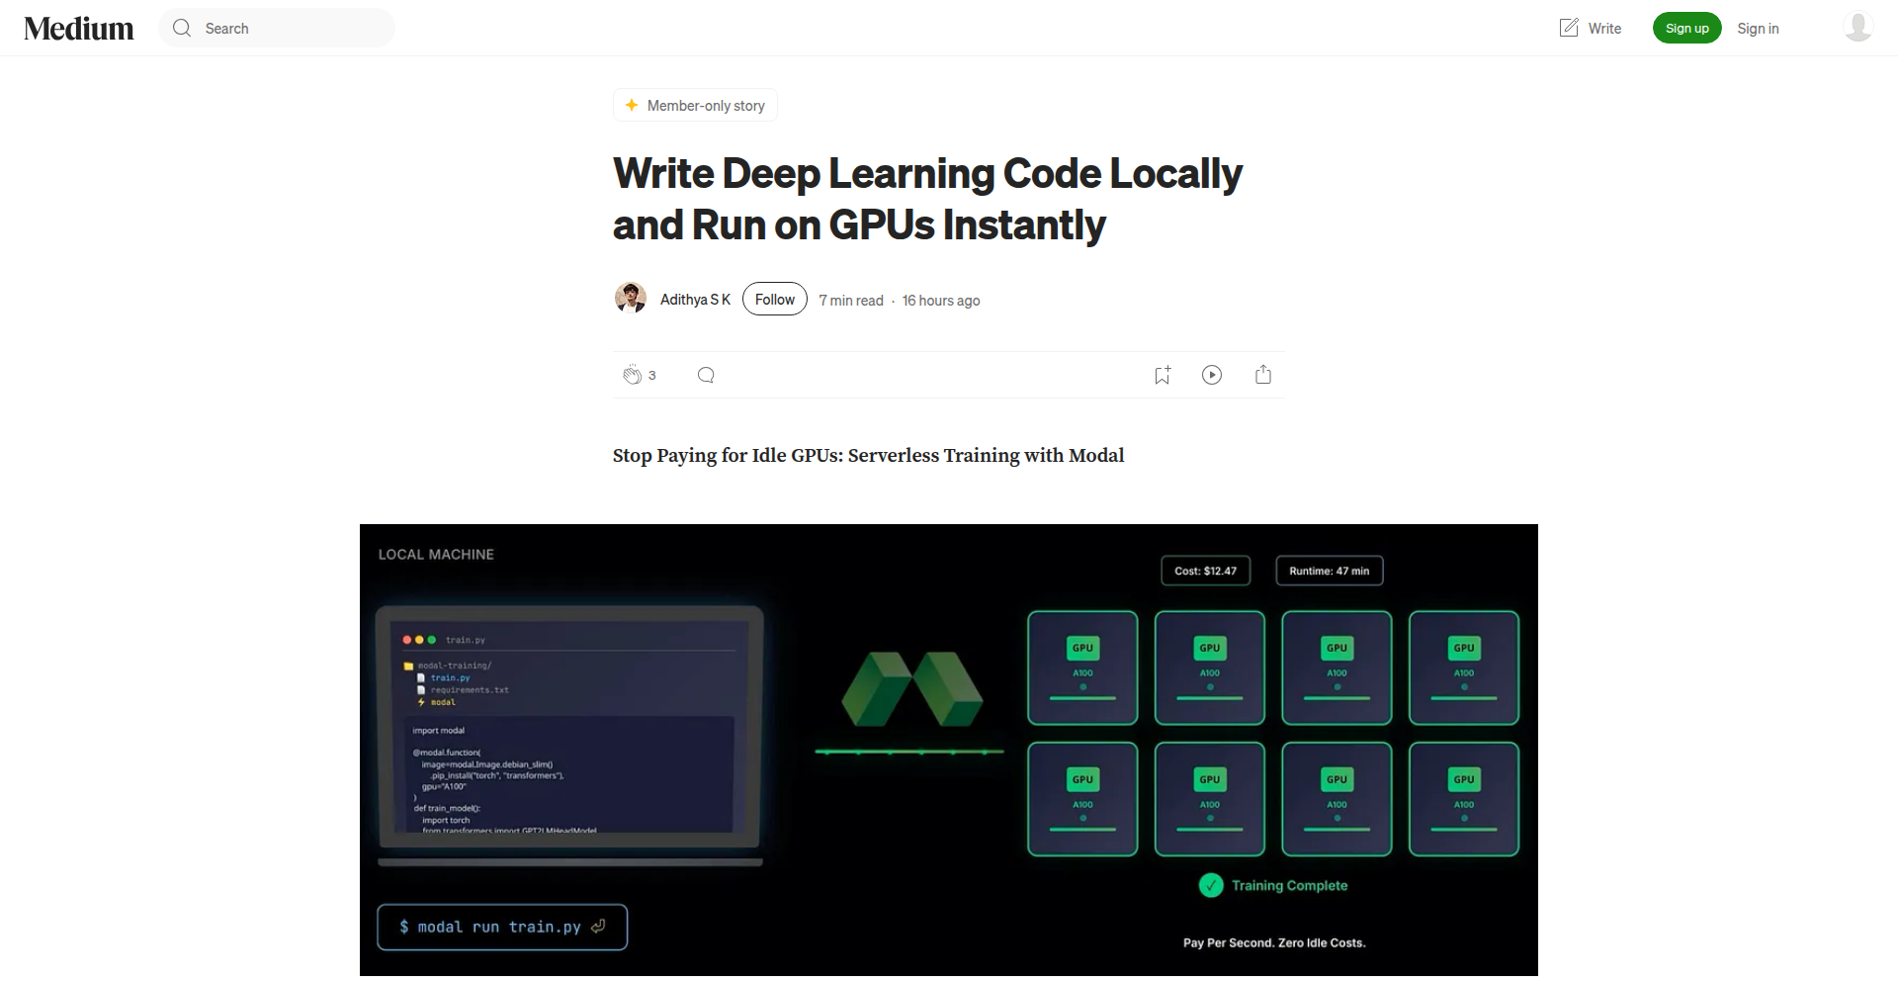Visit the Adithya S K author link
This screenshot has width=1898, height=982.
[695, 300]
